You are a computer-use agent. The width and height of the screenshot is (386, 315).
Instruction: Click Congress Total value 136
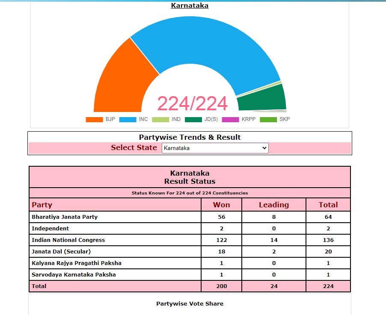tap(328, 240)
